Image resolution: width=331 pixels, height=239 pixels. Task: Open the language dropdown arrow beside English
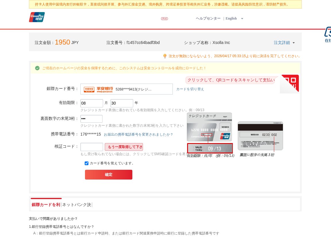[242, 19]
